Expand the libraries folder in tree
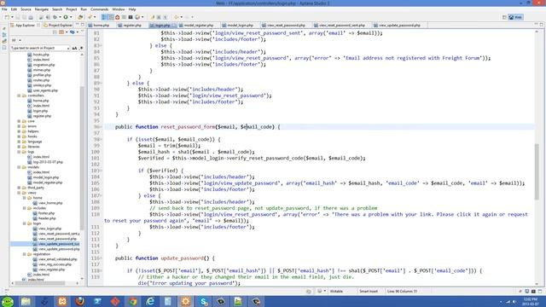 19,147
